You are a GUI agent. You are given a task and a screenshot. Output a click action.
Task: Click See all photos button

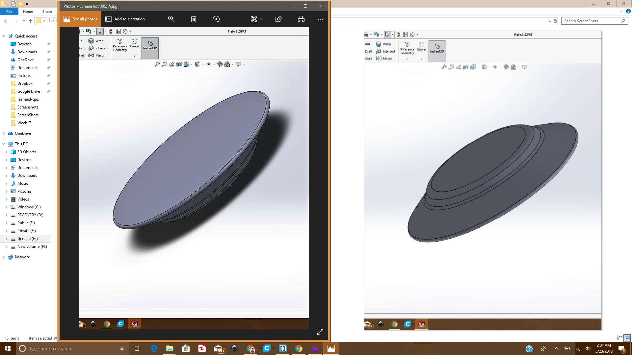click(81, 19)
